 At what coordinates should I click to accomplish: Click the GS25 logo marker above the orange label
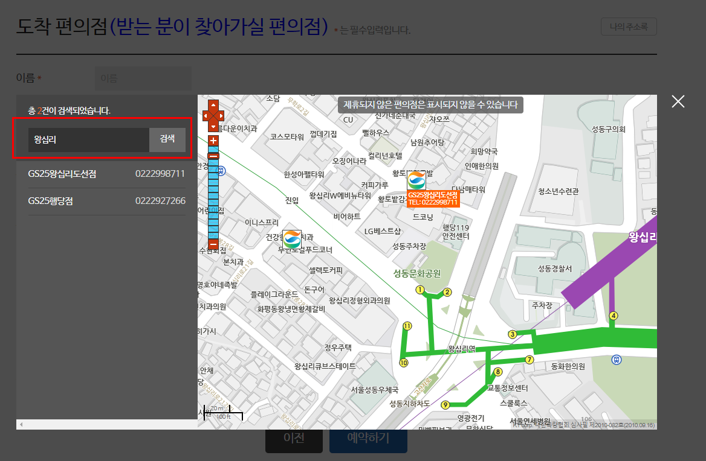click(416, 180)
